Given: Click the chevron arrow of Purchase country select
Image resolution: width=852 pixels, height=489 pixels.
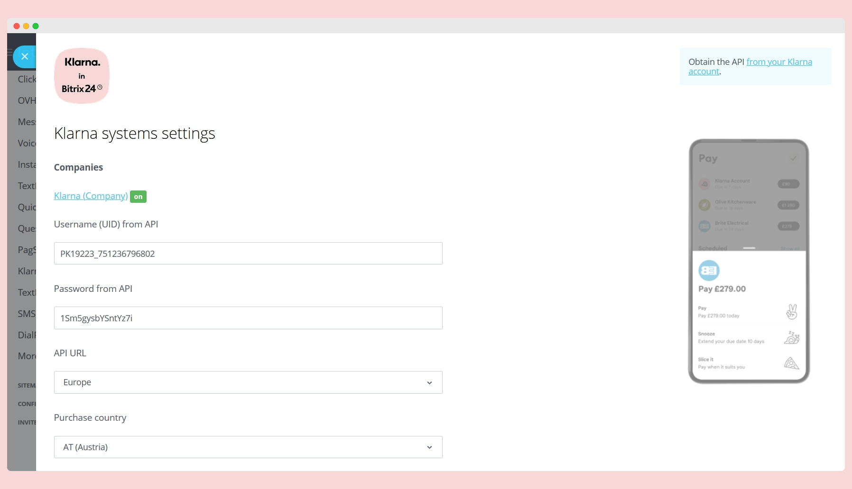Looking at the screenshot, I should [429, 447].
